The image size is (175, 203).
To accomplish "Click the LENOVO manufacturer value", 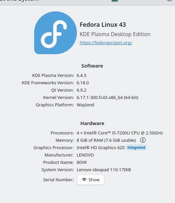I will click(85, 155).
